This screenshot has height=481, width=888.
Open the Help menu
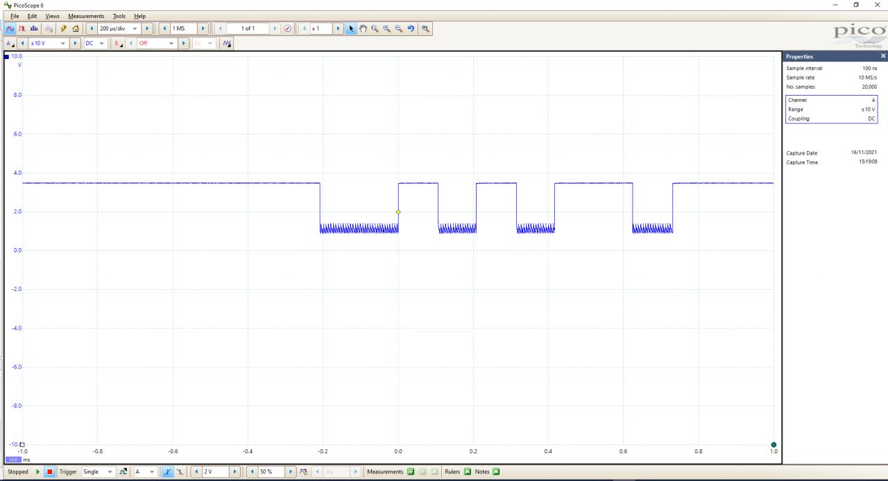(x=140, y=16)
